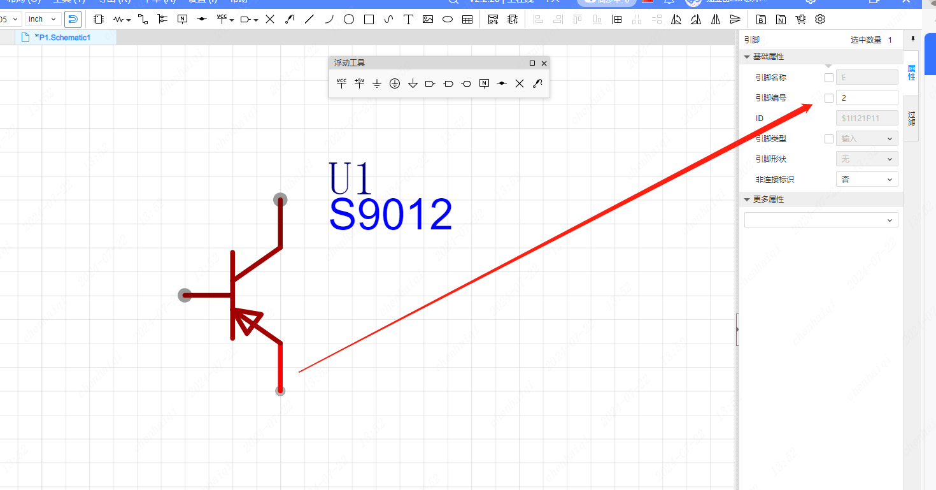This screenshot has height=490, width=936.
Task: Select the no-connect X flag in floating tools
Action: (x=520, y=83)
